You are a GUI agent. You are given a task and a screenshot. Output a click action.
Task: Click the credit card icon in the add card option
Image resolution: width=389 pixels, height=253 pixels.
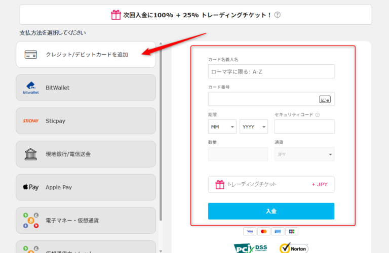click(x=31, y=55)
